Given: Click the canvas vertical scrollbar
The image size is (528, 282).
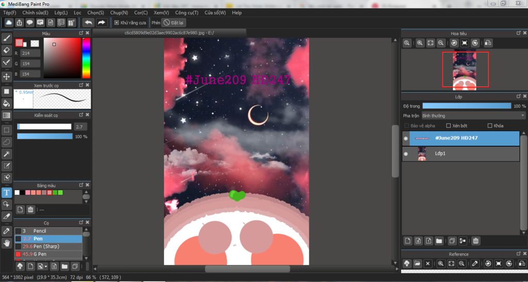Looking at the screenshot, I should [395, 151].
